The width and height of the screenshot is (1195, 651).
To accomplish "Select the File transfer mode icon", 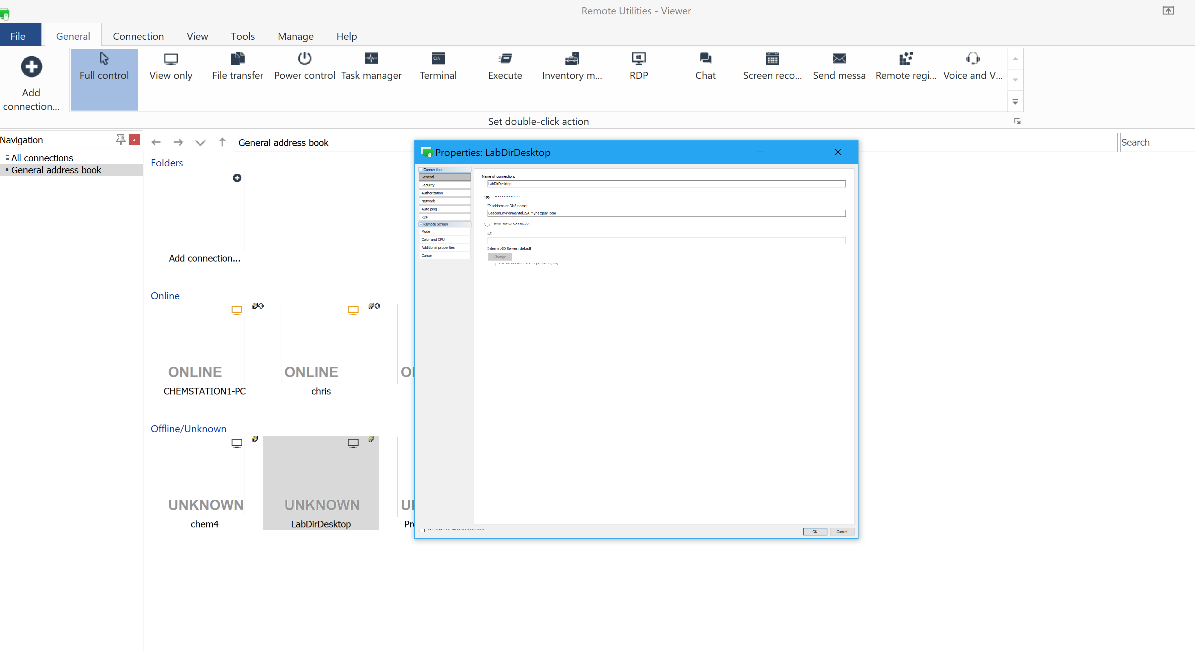I will click(x=238, y=59).
